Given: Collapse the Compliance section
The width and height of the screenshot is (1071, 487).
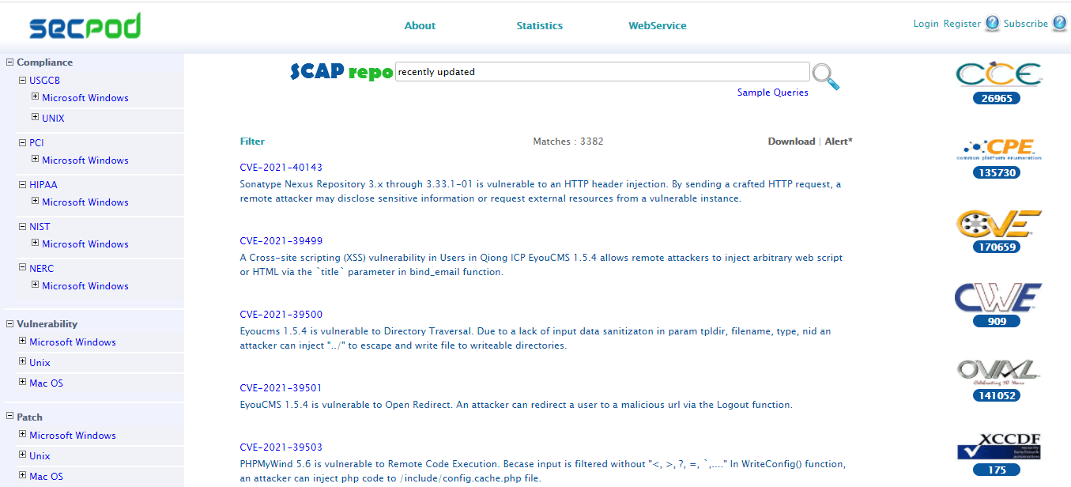Looking at the screenshot, I should 9,62.
